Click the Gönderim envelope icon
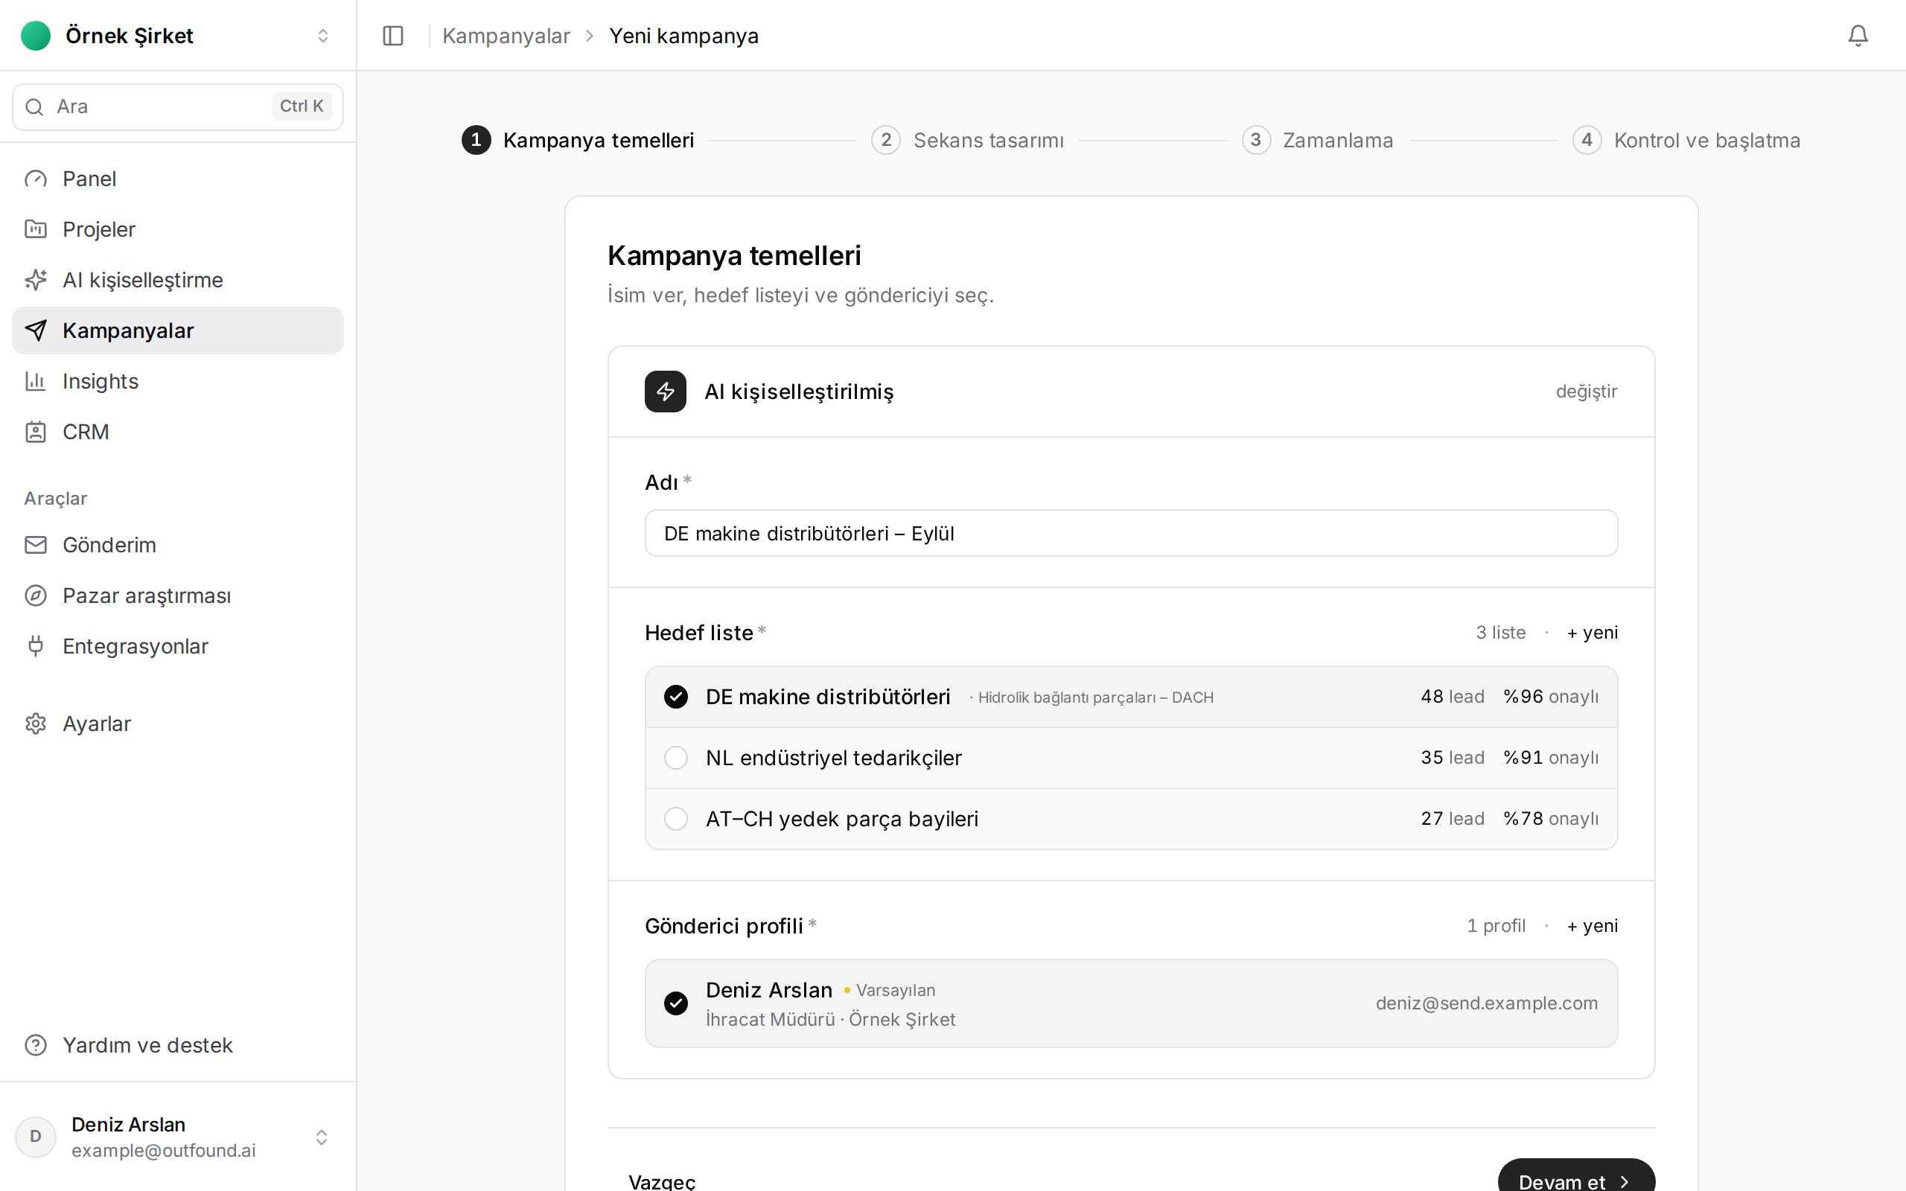 [x=36, y=545]
